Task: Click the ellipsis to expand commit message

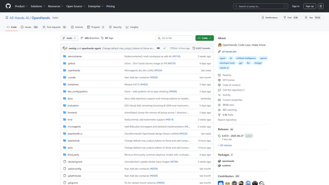Action: pos(158,48)
